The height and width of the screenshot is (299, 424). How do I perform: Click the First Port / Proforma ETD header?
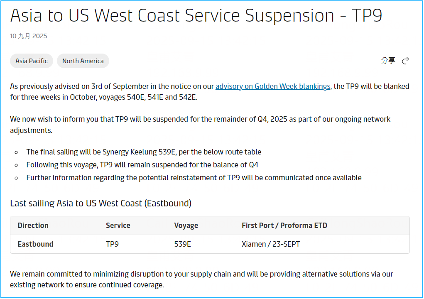[x=284, y=225]
